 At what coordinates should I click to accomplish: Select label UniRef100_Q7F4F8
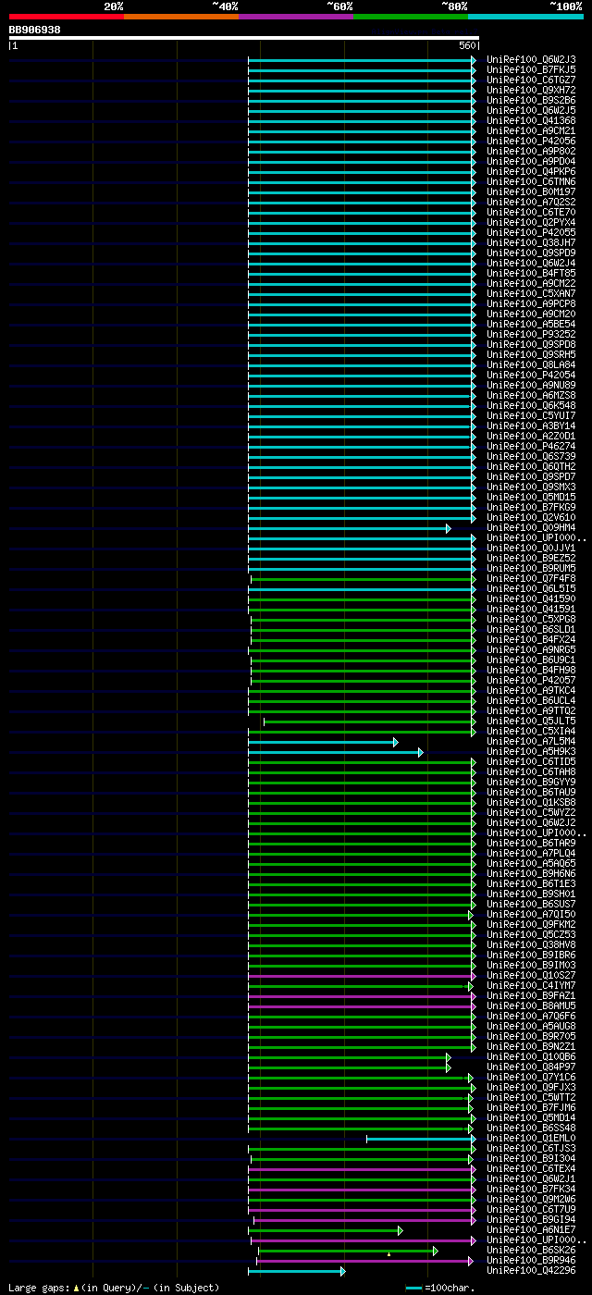click(x=531, y=579)
